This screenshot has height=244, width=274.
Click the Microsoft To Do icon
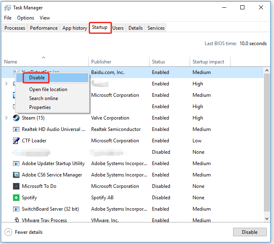(x=16, y=186)
